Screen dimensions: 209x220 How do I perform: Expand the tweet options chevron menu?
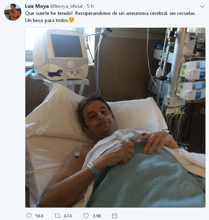(202, 7)
